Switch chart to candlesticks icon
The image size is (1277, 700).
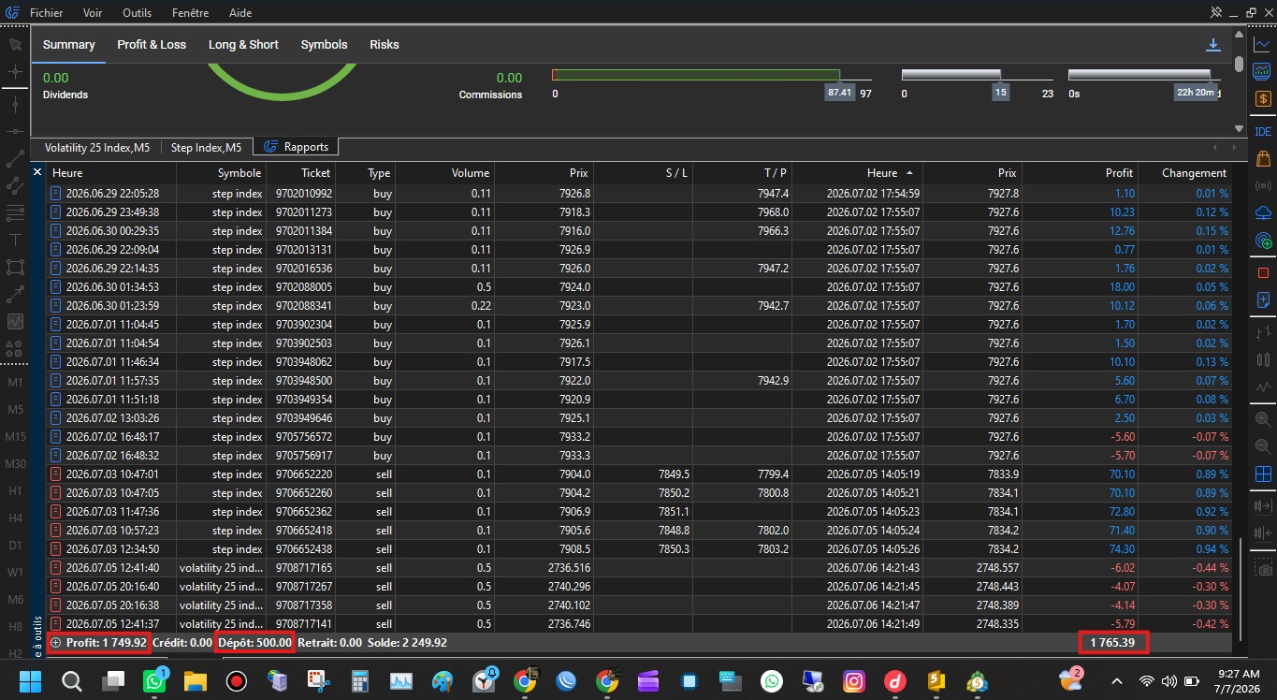click(x=1263, y=359)
